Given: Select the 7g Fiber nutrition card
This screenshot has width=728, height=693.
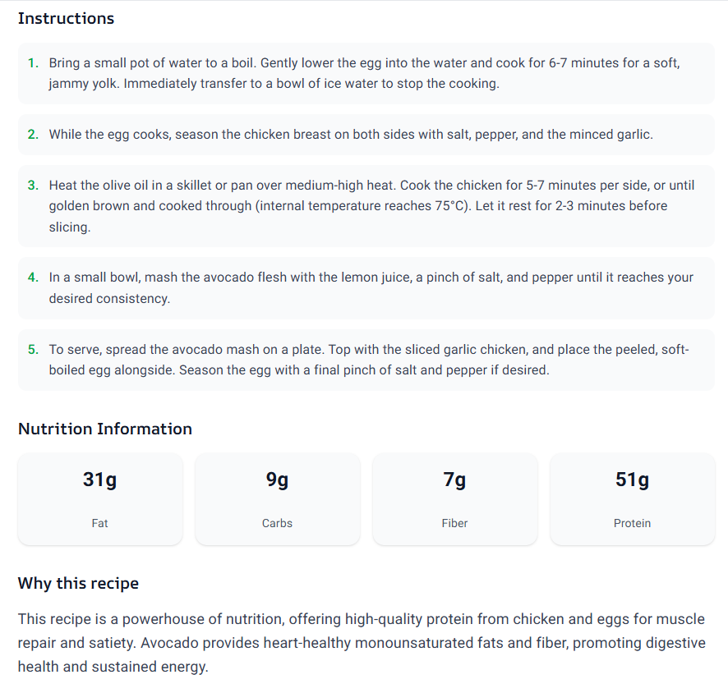Looking at the screenshot, I should tap(454, 499).
